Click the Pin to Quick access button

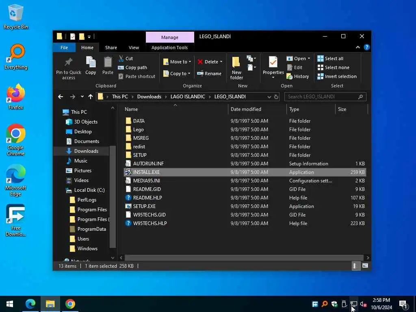[68, 68]
